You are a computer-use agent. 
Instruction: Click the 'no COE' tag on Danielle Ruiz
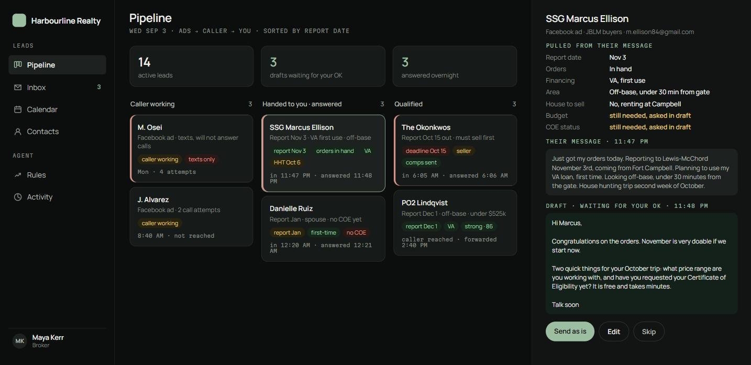click(356, 233)
